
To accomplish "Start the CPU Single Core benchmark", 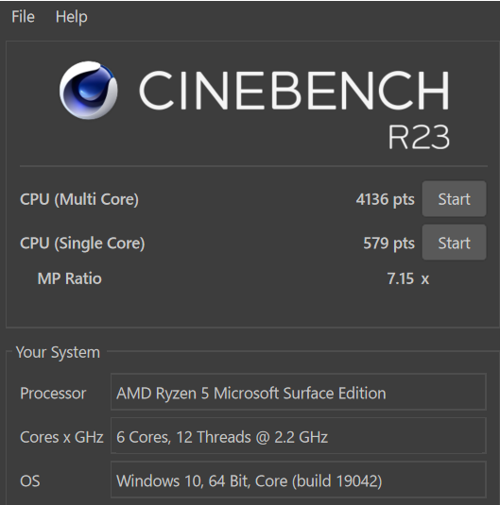I will click(454, 243).
